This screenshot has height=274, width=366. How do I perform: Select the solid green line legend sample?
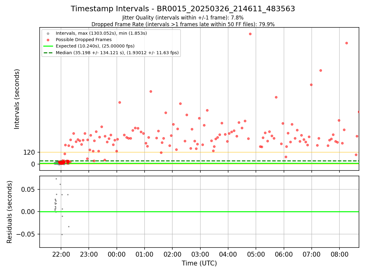point(48,46)
